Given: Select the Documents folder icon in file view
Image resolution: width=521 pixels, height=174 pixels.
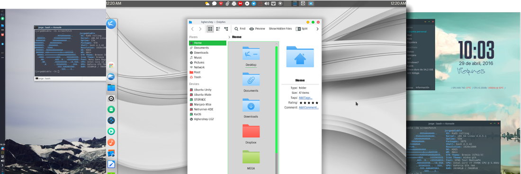Looking at the screenshot, I should click(251, 79).
